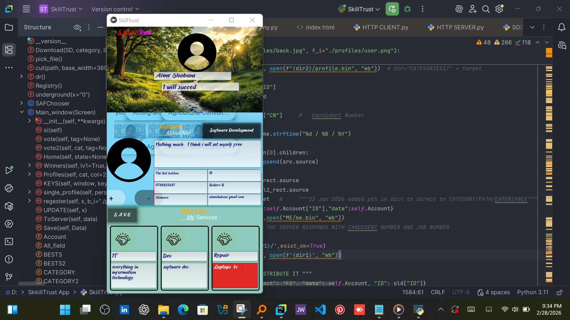Open the Problems tool window
The height and width of the screenshot is (320, 570).
click(x=9, y=259)
